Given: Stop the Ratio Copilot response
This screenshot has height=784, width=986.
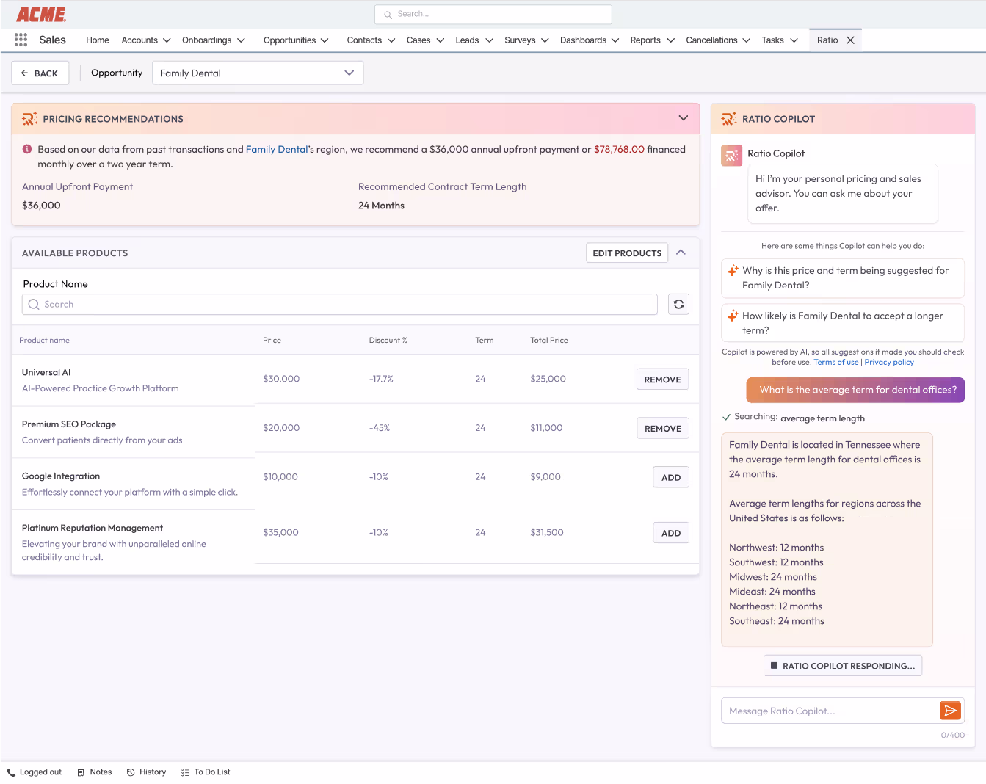Looking at the screenshot, I should click(843, 666).
